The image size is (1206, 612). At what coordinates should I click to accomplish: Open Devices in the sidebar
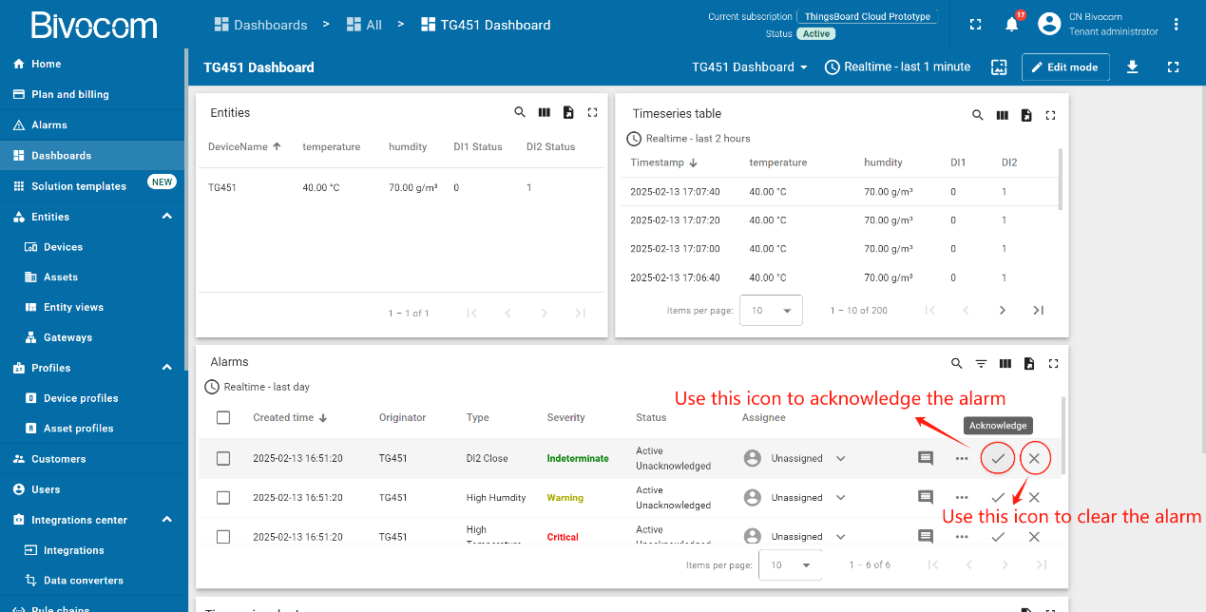63,247
